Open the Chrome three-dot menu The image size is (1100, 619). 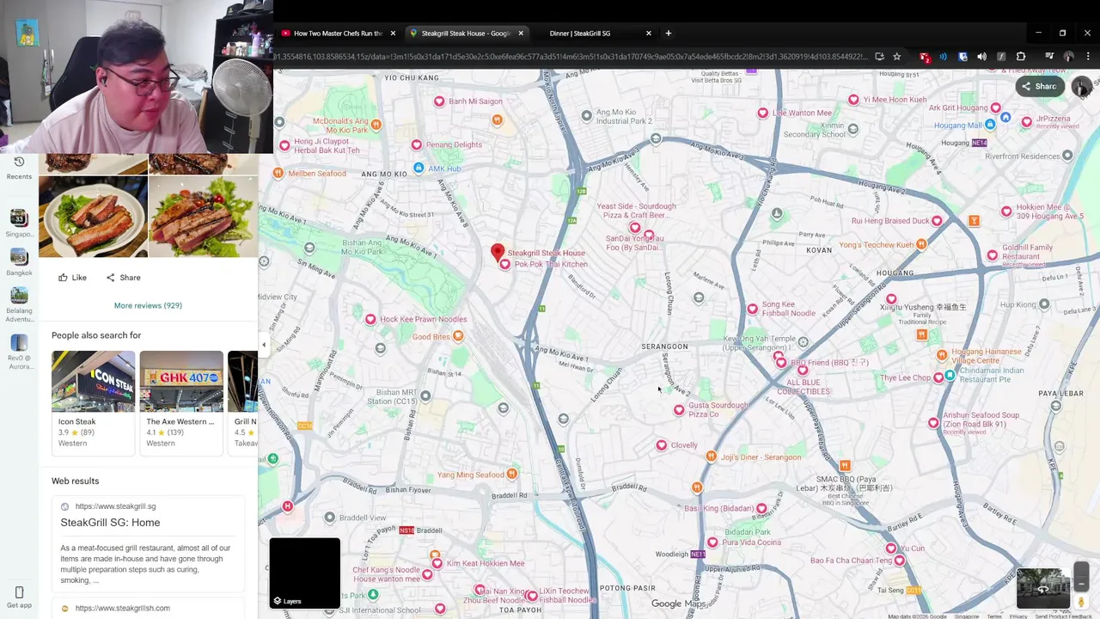1087,57
